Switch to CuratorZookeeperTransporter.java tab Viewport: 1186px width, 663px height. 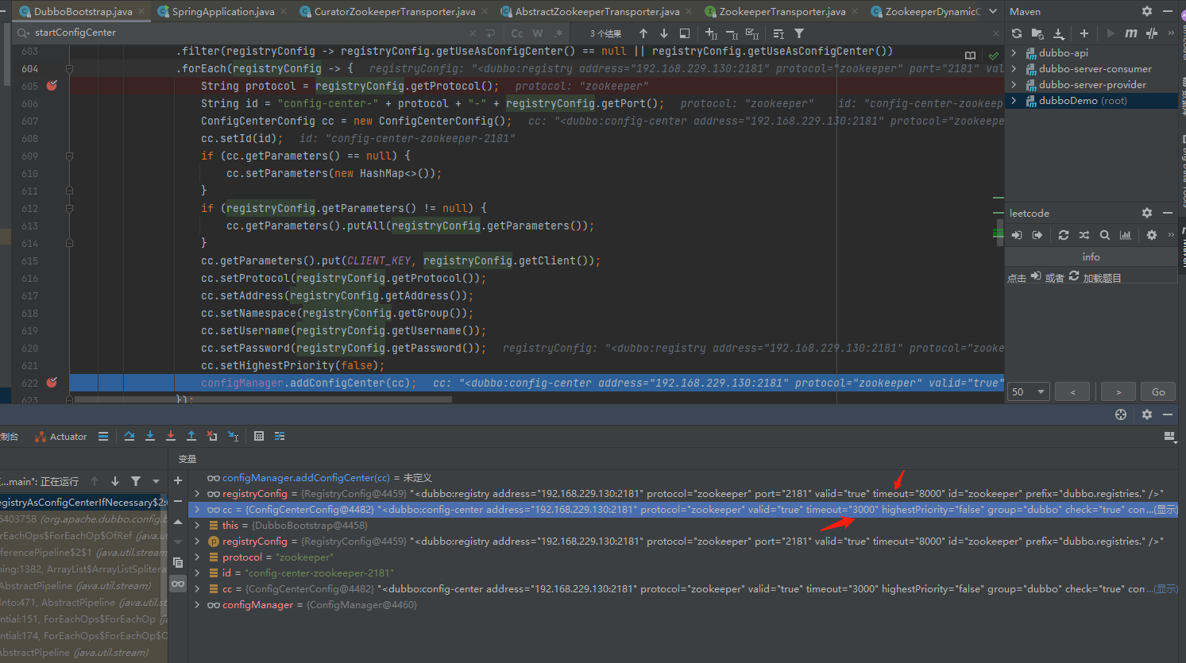point(395,11)
